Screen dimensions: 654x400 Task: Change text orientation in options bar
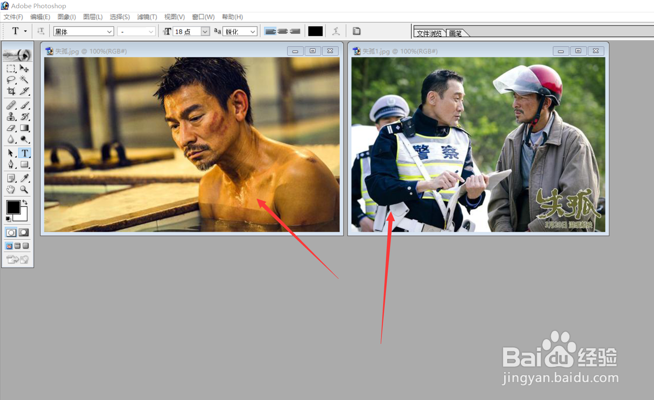(x=41, y=31)
